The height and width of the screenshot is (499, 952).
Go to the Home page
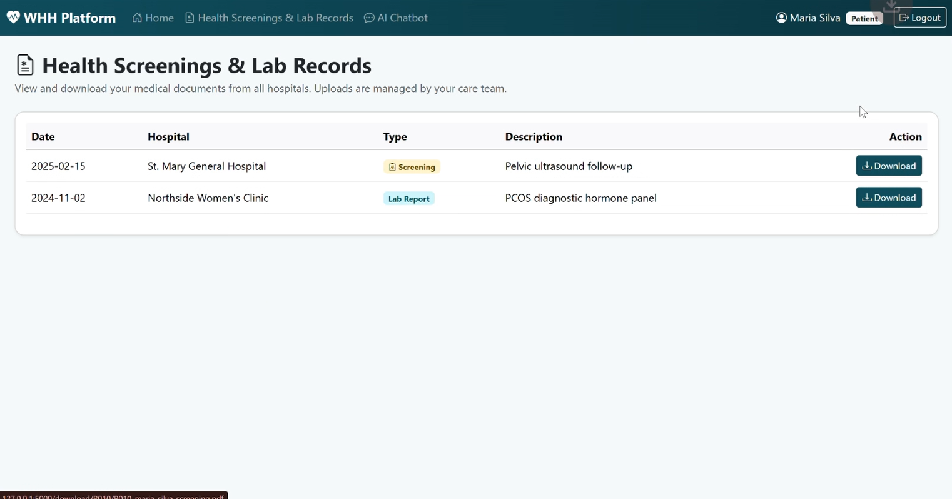(153, 18)
